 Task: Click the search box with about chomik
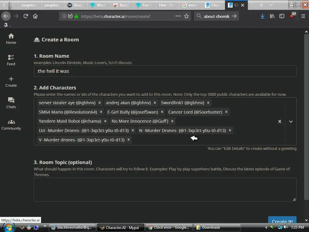pyautogui.click(x=216, y=16)
